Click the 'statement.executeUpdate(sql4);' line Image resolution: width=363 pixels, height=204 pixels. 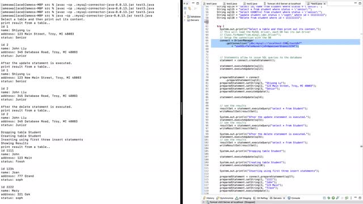242,97
